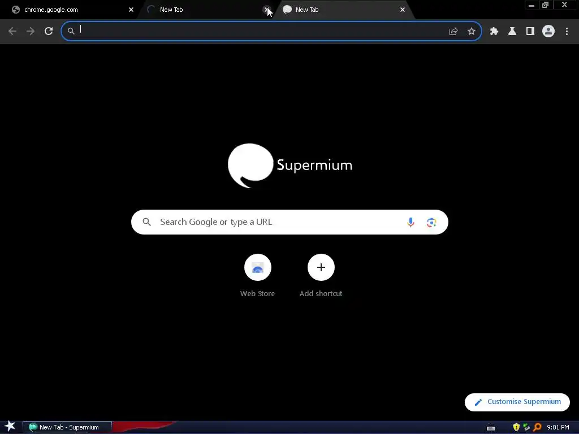Open the Web Store shortcut
This screenshot has width=579, height=434.
(x=258, y=276)
